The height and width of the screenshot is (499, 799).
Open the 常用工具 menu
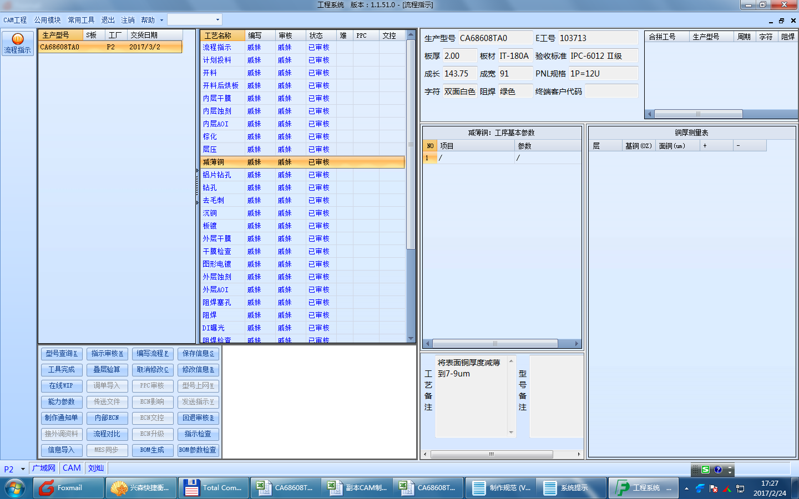[81, 20]
